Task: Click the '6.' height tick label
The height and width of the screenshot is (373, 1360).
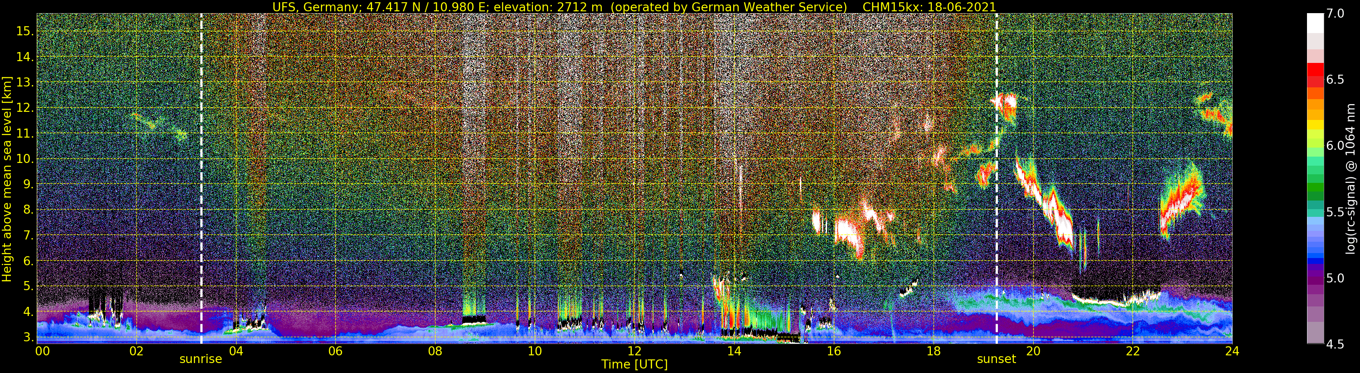Action: point(28,261)
